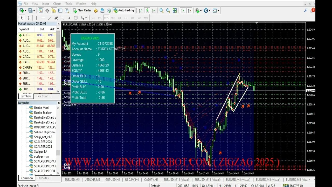Zoom out on the chart
The width and height of the screenshot is (332, 187).
[x=168, y=11]
